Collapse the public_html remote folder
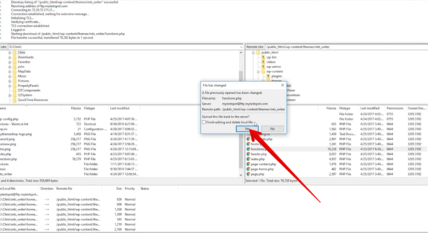The image size is (428, 233). click(254, 52)
